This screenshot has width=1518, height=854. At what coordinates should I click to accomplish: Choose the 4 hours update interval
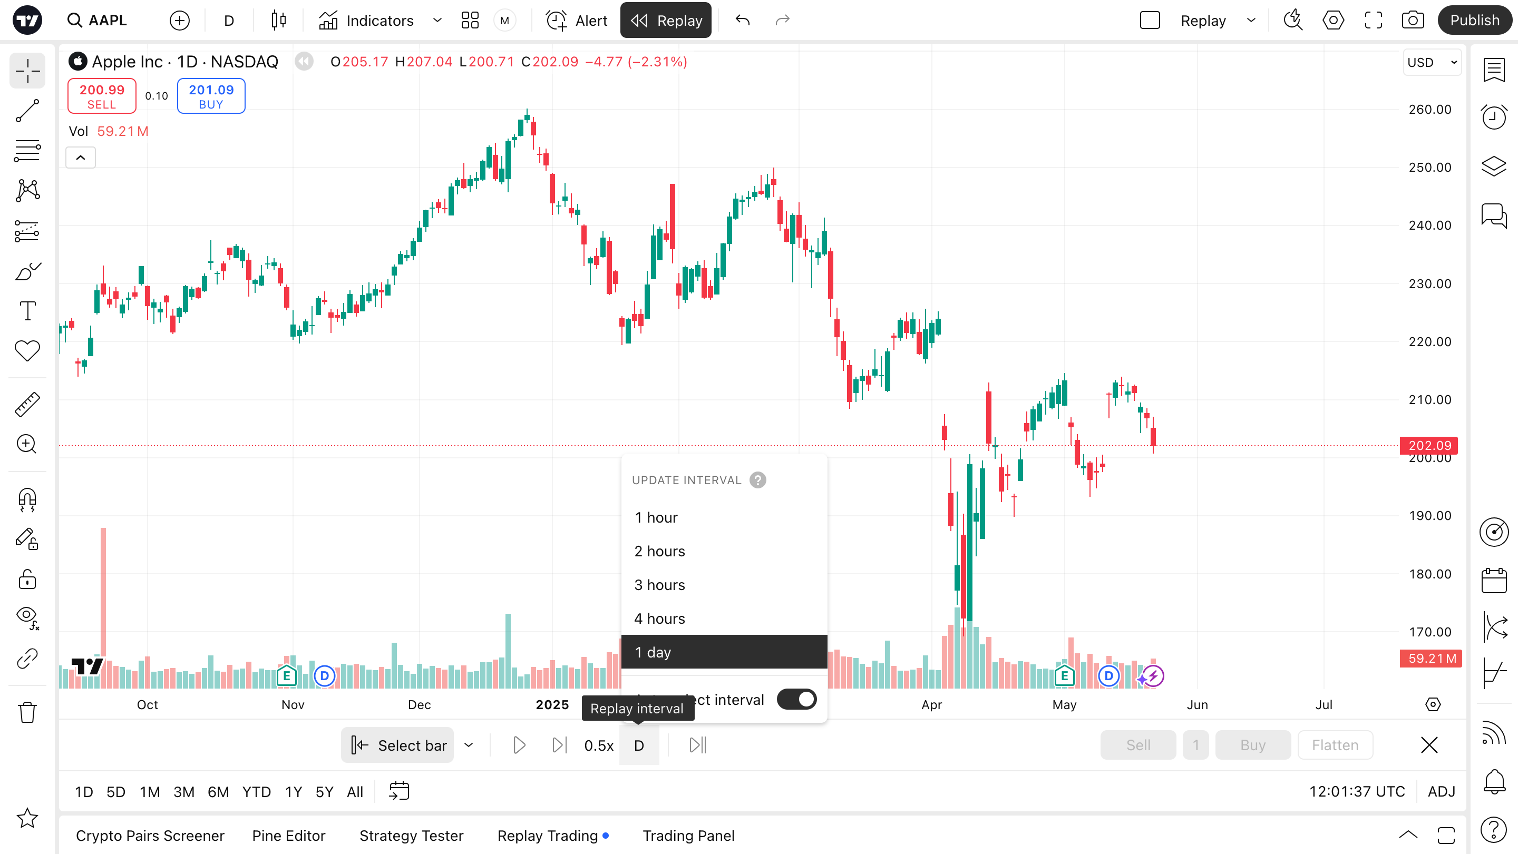coord(659,619)
